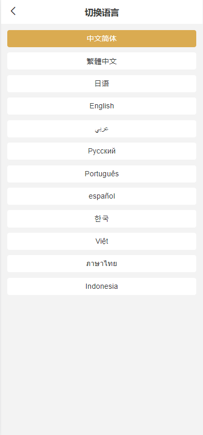
Task: Pick Português from the list
Action: [102, 174]
